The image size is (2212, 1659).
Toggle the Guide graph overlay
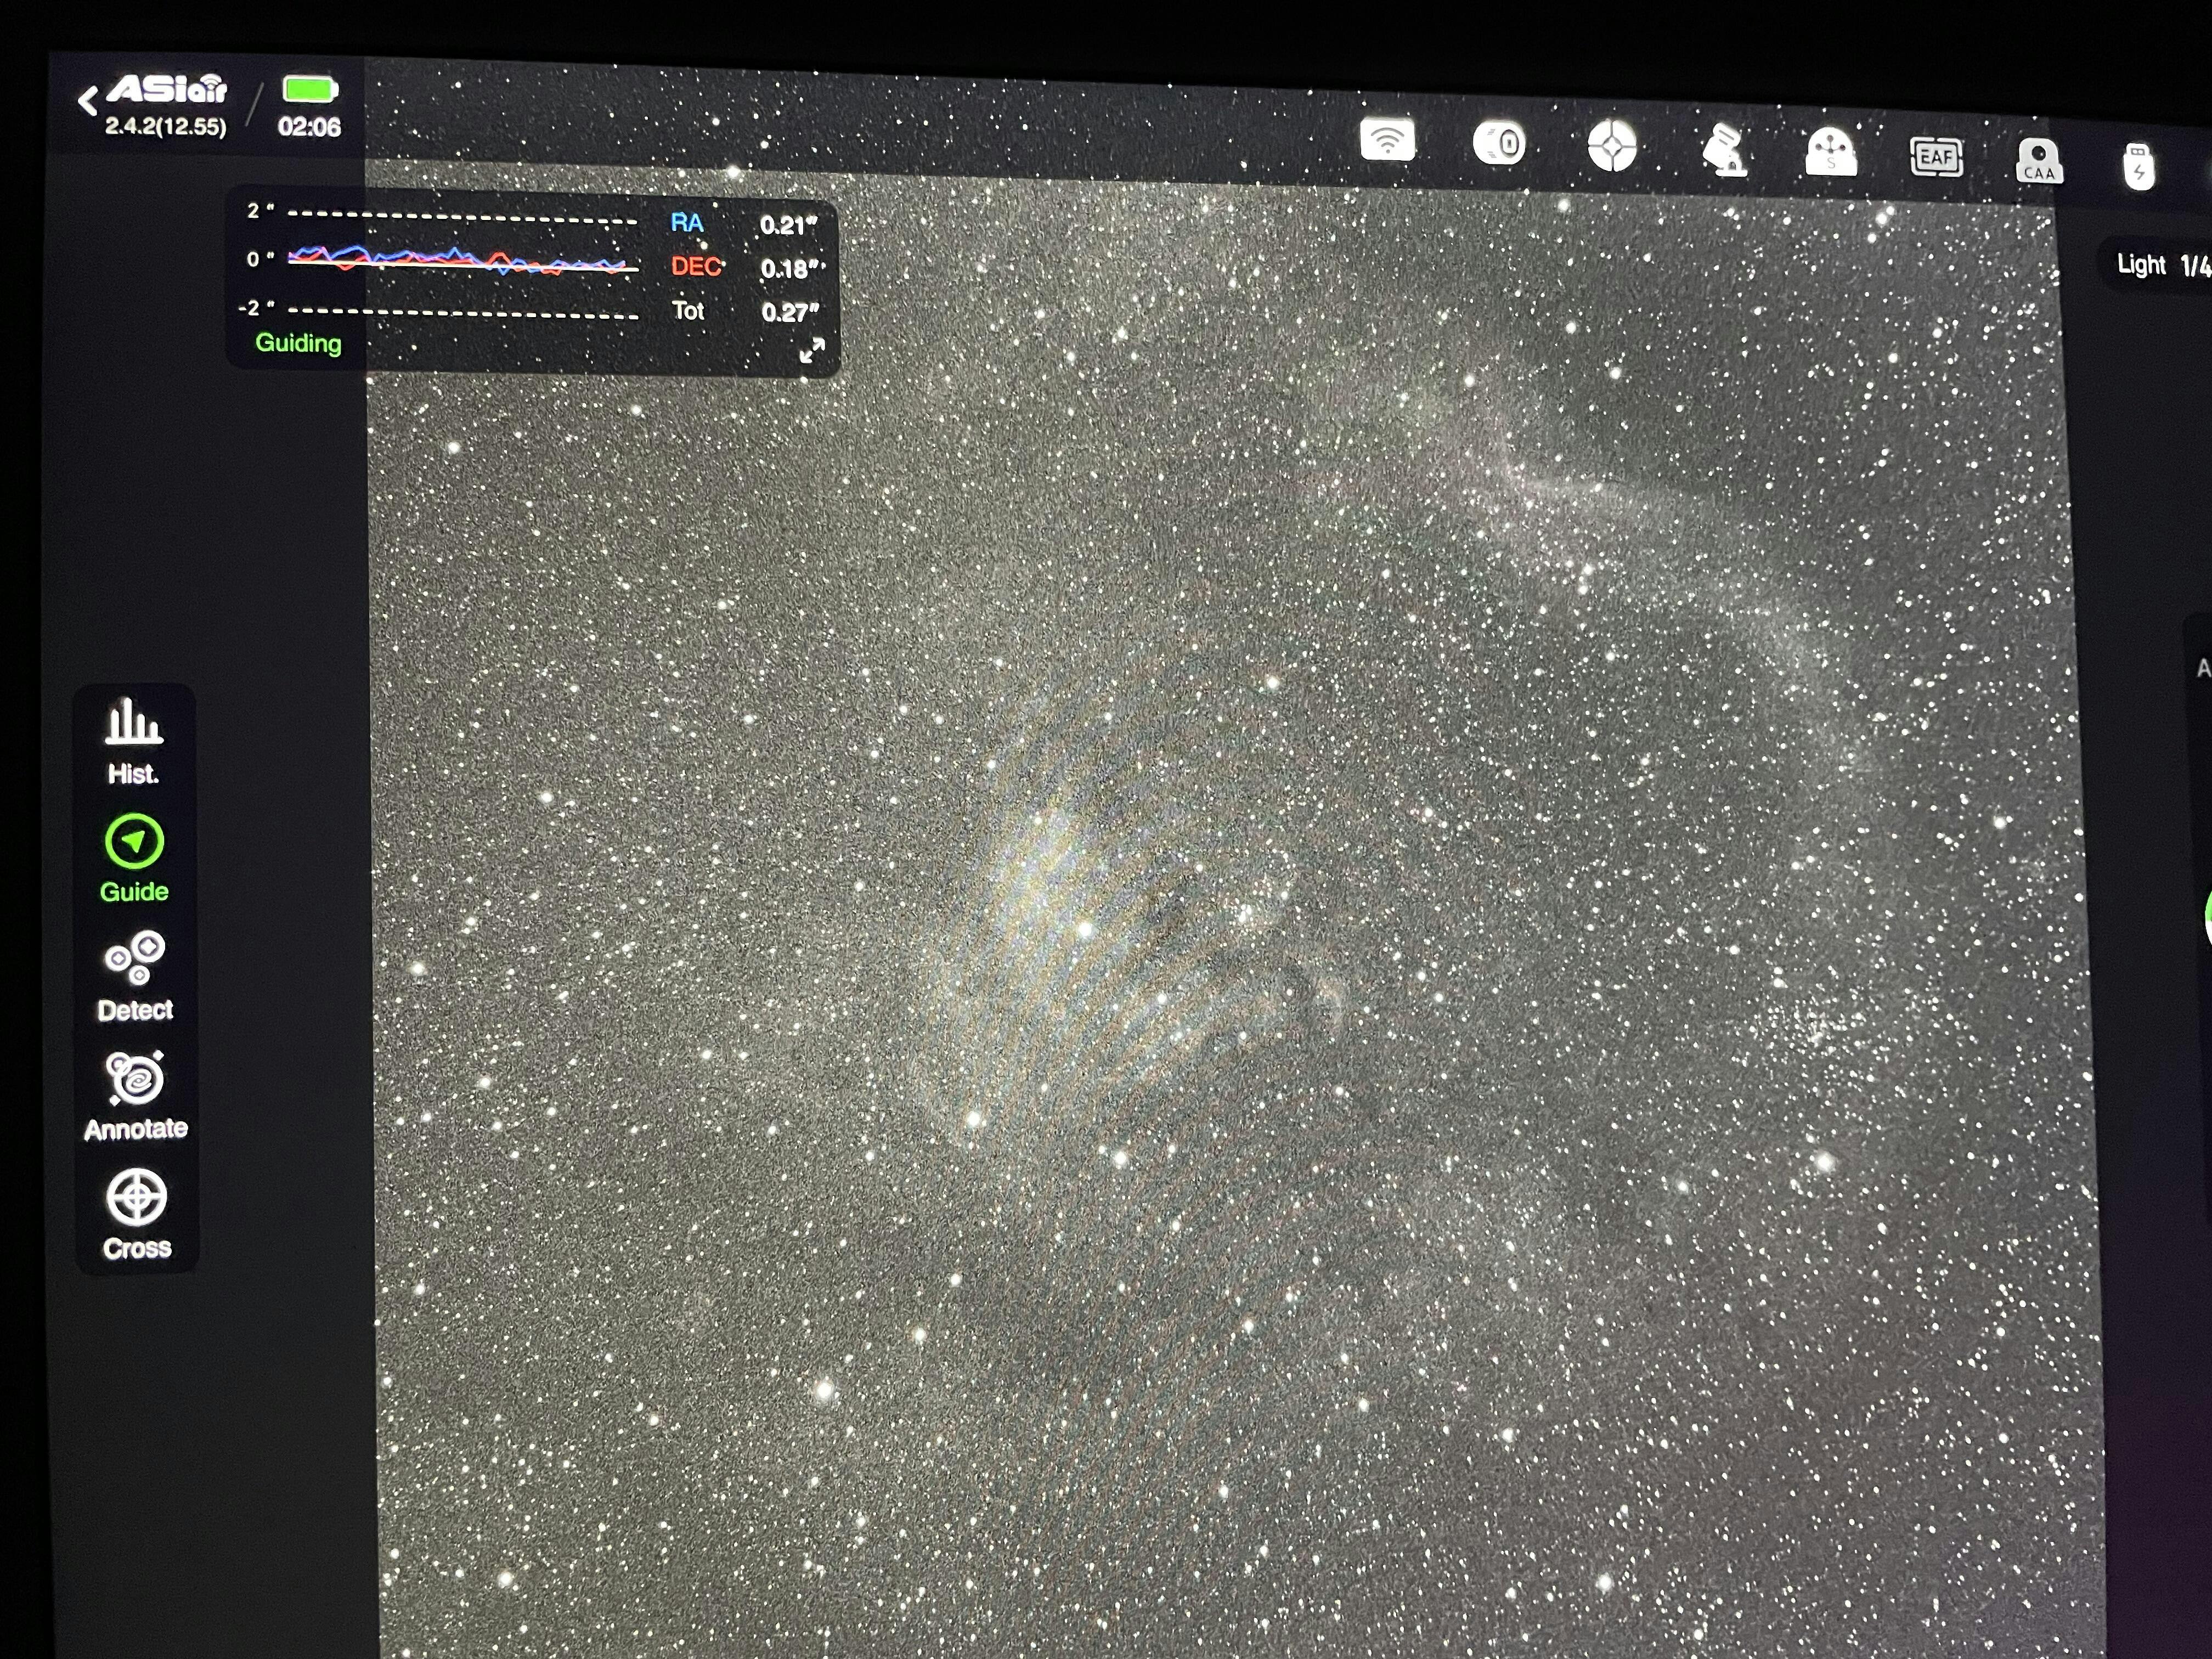point(134,859)
